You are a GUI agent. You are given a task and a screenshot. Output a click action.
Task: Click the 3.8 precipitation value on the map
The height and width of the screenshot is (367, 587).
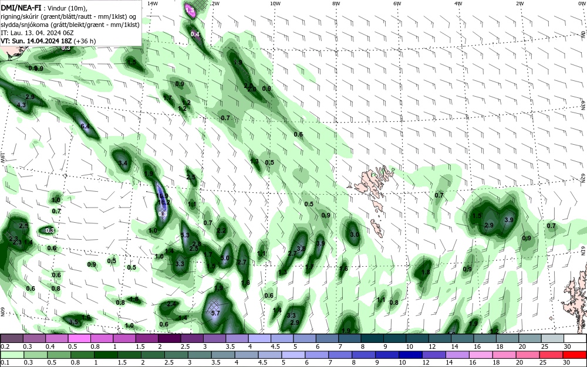pyautogui.click(x=301, y=249)
